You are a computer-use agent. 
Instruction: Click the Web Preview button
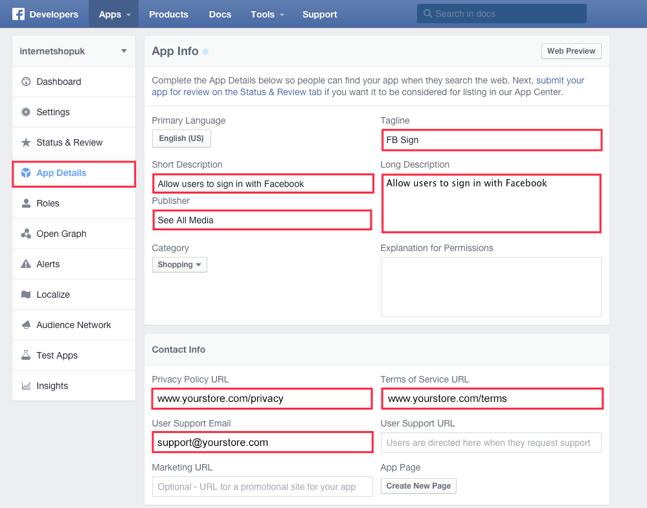click(571, 51)
